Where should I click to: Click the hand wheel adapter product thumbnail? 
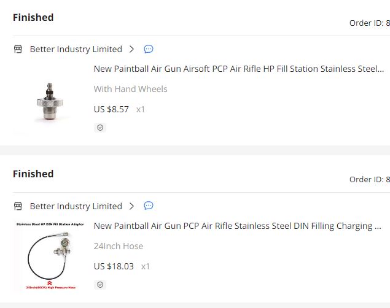click(x=52, y=100)
